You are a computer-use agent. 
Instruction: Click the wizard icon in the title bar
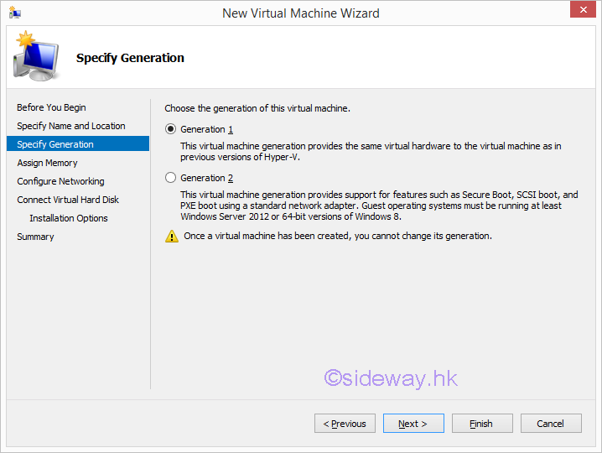(14, 13)
